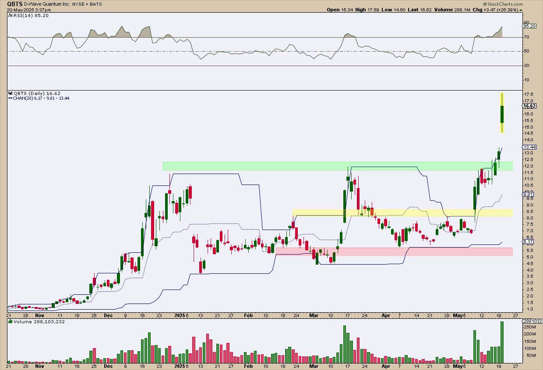Click the 17.5 label on the price axis
543x370 pixels.
(528, 94)
